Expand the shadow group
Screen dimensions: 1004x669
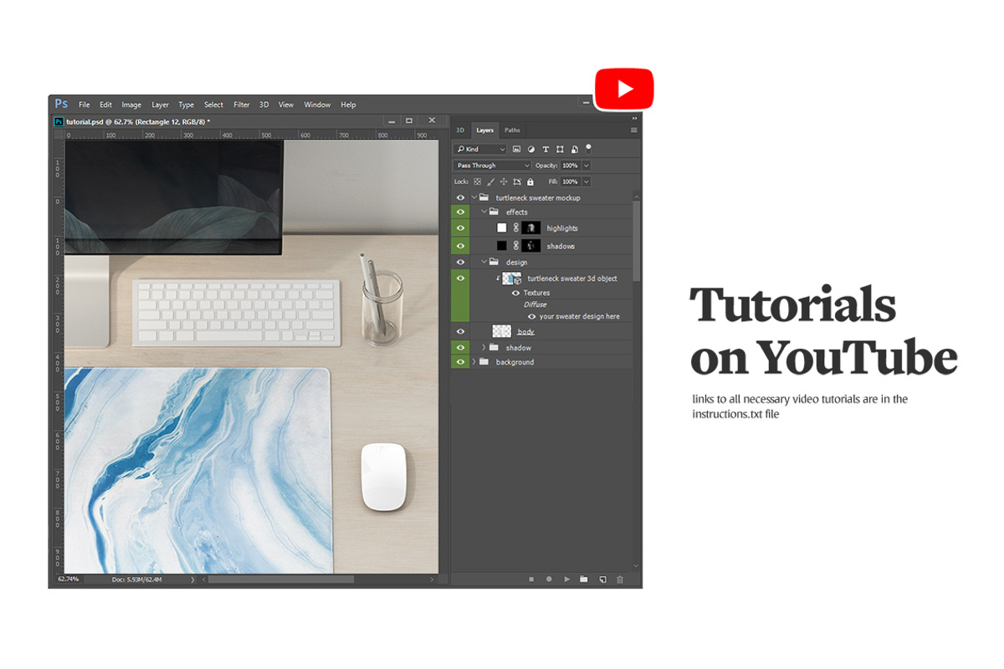484,348
